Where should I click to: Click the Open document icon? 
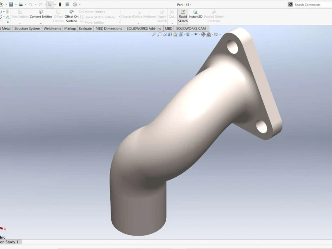(x=1, y=4)
